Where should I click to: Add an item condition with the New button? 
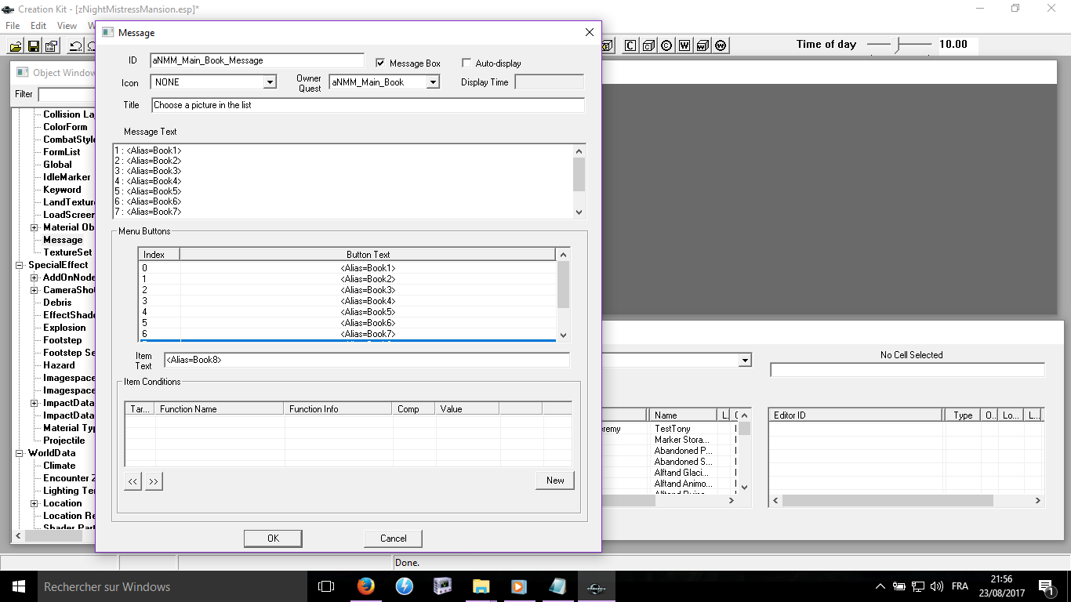coord(554,480)
